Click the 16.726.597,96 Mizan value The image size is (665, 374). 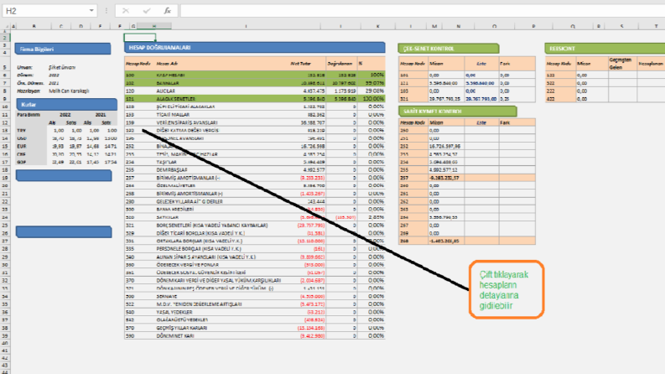[x=445, y=146]
